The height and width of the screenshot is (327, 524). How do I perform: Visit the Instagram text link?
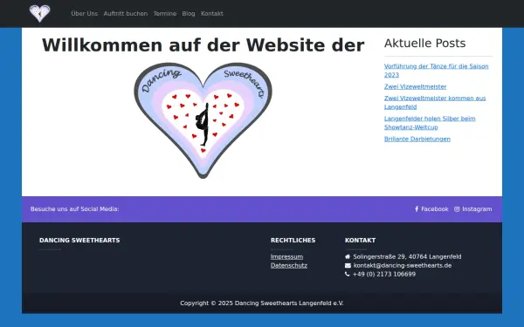pyautogui.click(x=477, y=209)
